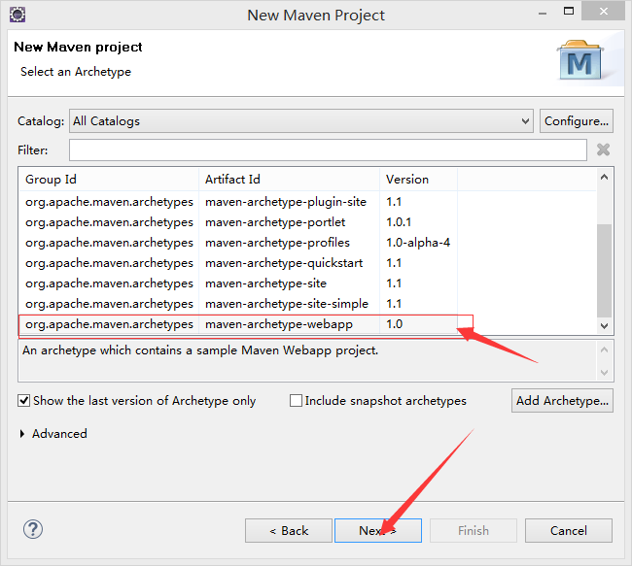Click the archetype list scrollbar thumb
632x566 pixels.
(604, 271)
